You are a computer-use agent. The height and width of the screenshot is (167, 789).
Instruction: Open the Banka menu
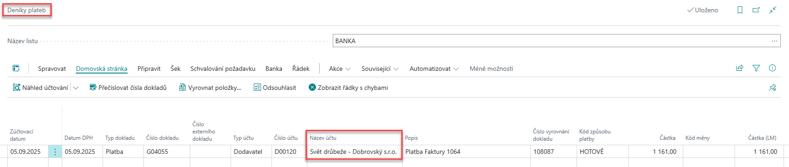click(x=274, y=69)
